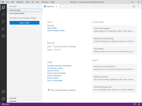
Task: Open the Color theme card
Action: [x=114, y=50]
